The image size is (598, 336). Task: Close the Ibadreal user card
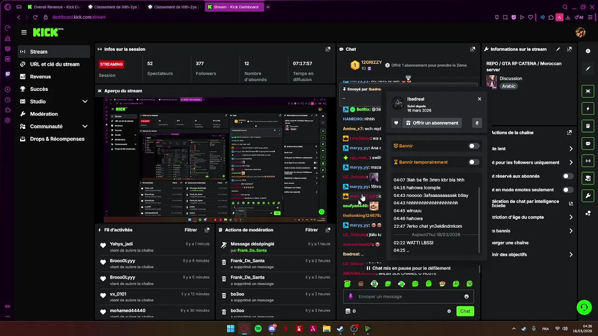pos(479,99)
